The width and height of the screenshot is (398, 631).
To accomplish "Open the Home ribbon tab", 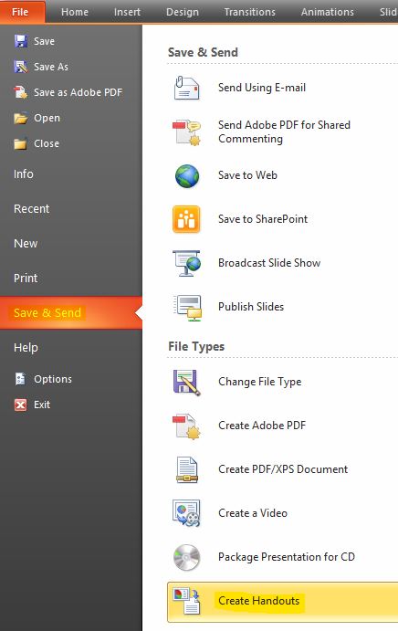I will point(75,12).
